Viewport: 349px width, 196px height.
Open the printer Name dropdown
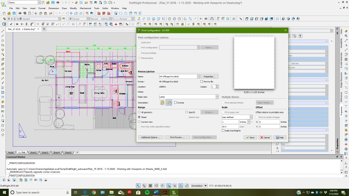point(198,77)
